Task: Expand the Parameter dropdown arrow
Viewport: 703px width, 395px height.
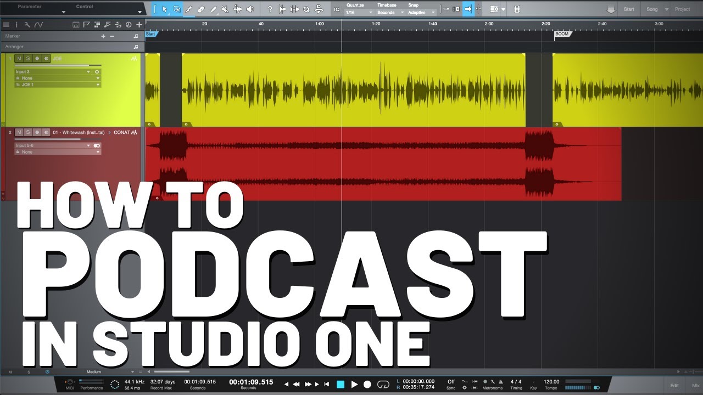Action: pyautogui.click(x=64, y=12)
